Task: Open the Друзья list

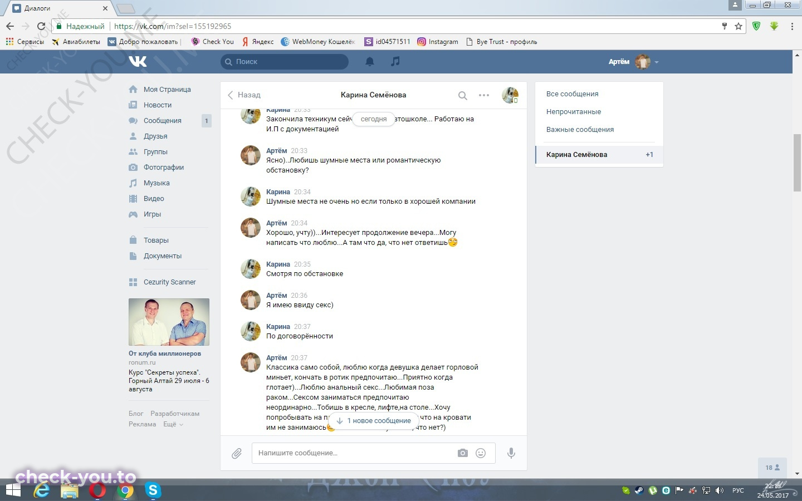Action: pyautogui.click(x=155, y=136)
